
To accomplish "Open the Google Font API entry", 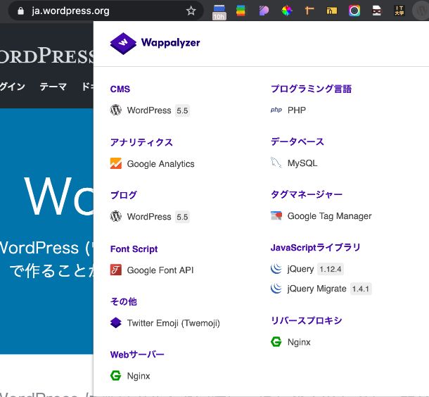I will click(x=160, y=270).
